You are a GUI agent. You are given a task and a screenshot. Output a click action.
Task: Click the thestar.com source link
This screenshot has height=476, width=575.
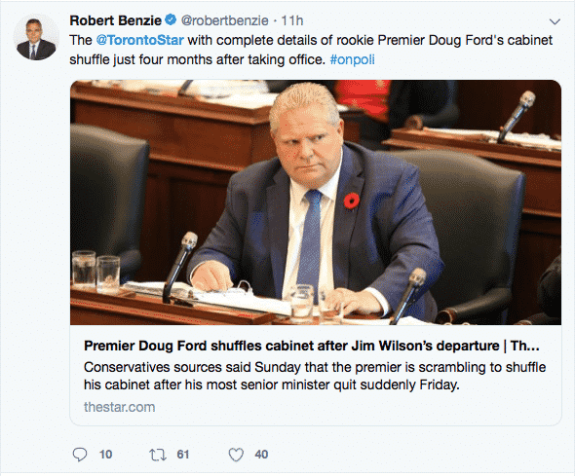tap(120, 407)
